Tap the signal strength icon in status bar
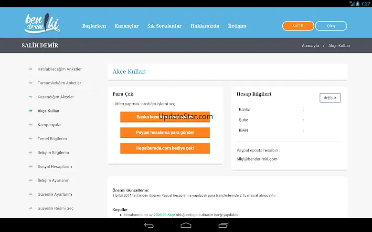The width and height of the screenshot is (372, 232). point(352,3)
